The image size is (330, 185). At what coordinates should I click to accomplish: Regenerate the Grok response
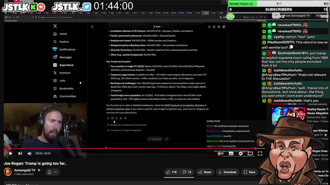click(108, 118)
